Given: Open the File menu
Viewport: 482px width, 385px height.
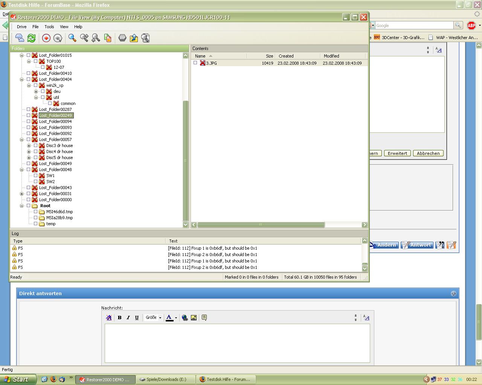Looking at the screenshot, I should coord(35,27).
